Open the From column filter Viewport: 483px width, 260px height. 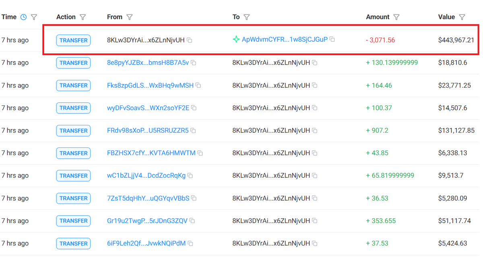[130, 17]
